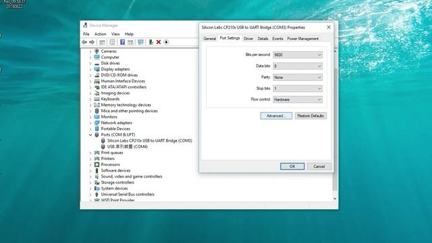Expand the Display adapters node
The width and height of the screenshot is (432, 243).
coord(90,70)
